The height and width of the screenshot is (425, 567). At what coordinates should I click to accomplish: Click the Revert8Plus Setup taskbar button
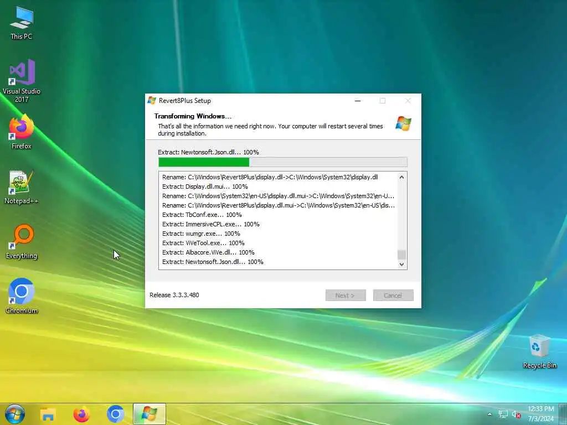[150, 414]
